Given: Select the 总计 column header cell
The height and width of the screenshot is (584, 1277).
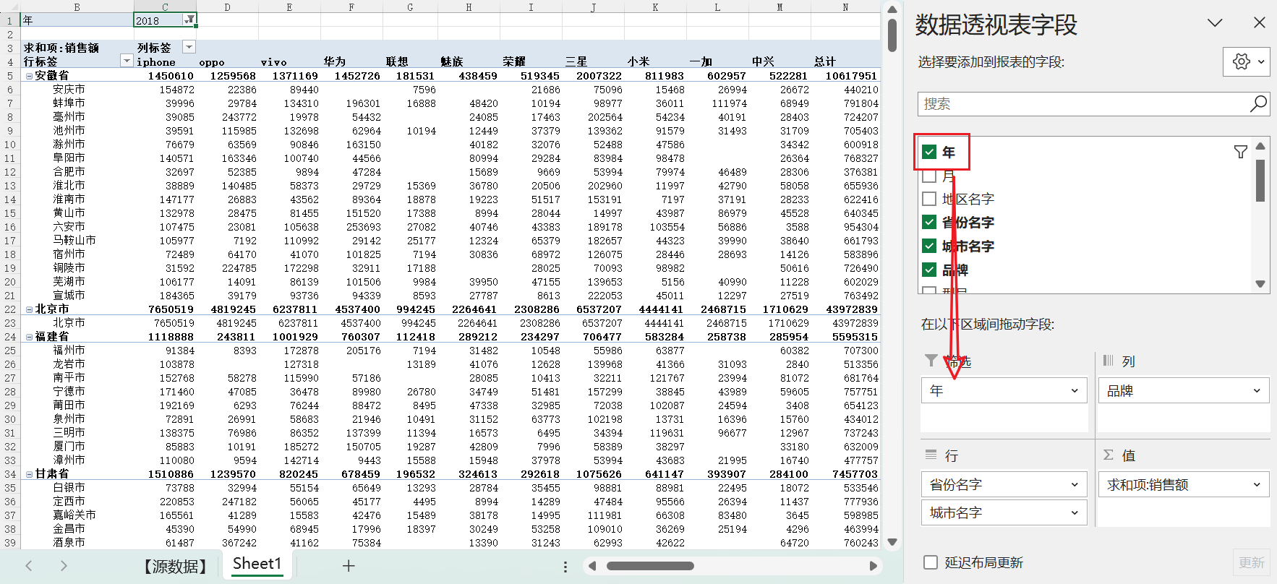Looking at the screenshot, I should pos(845,62).
